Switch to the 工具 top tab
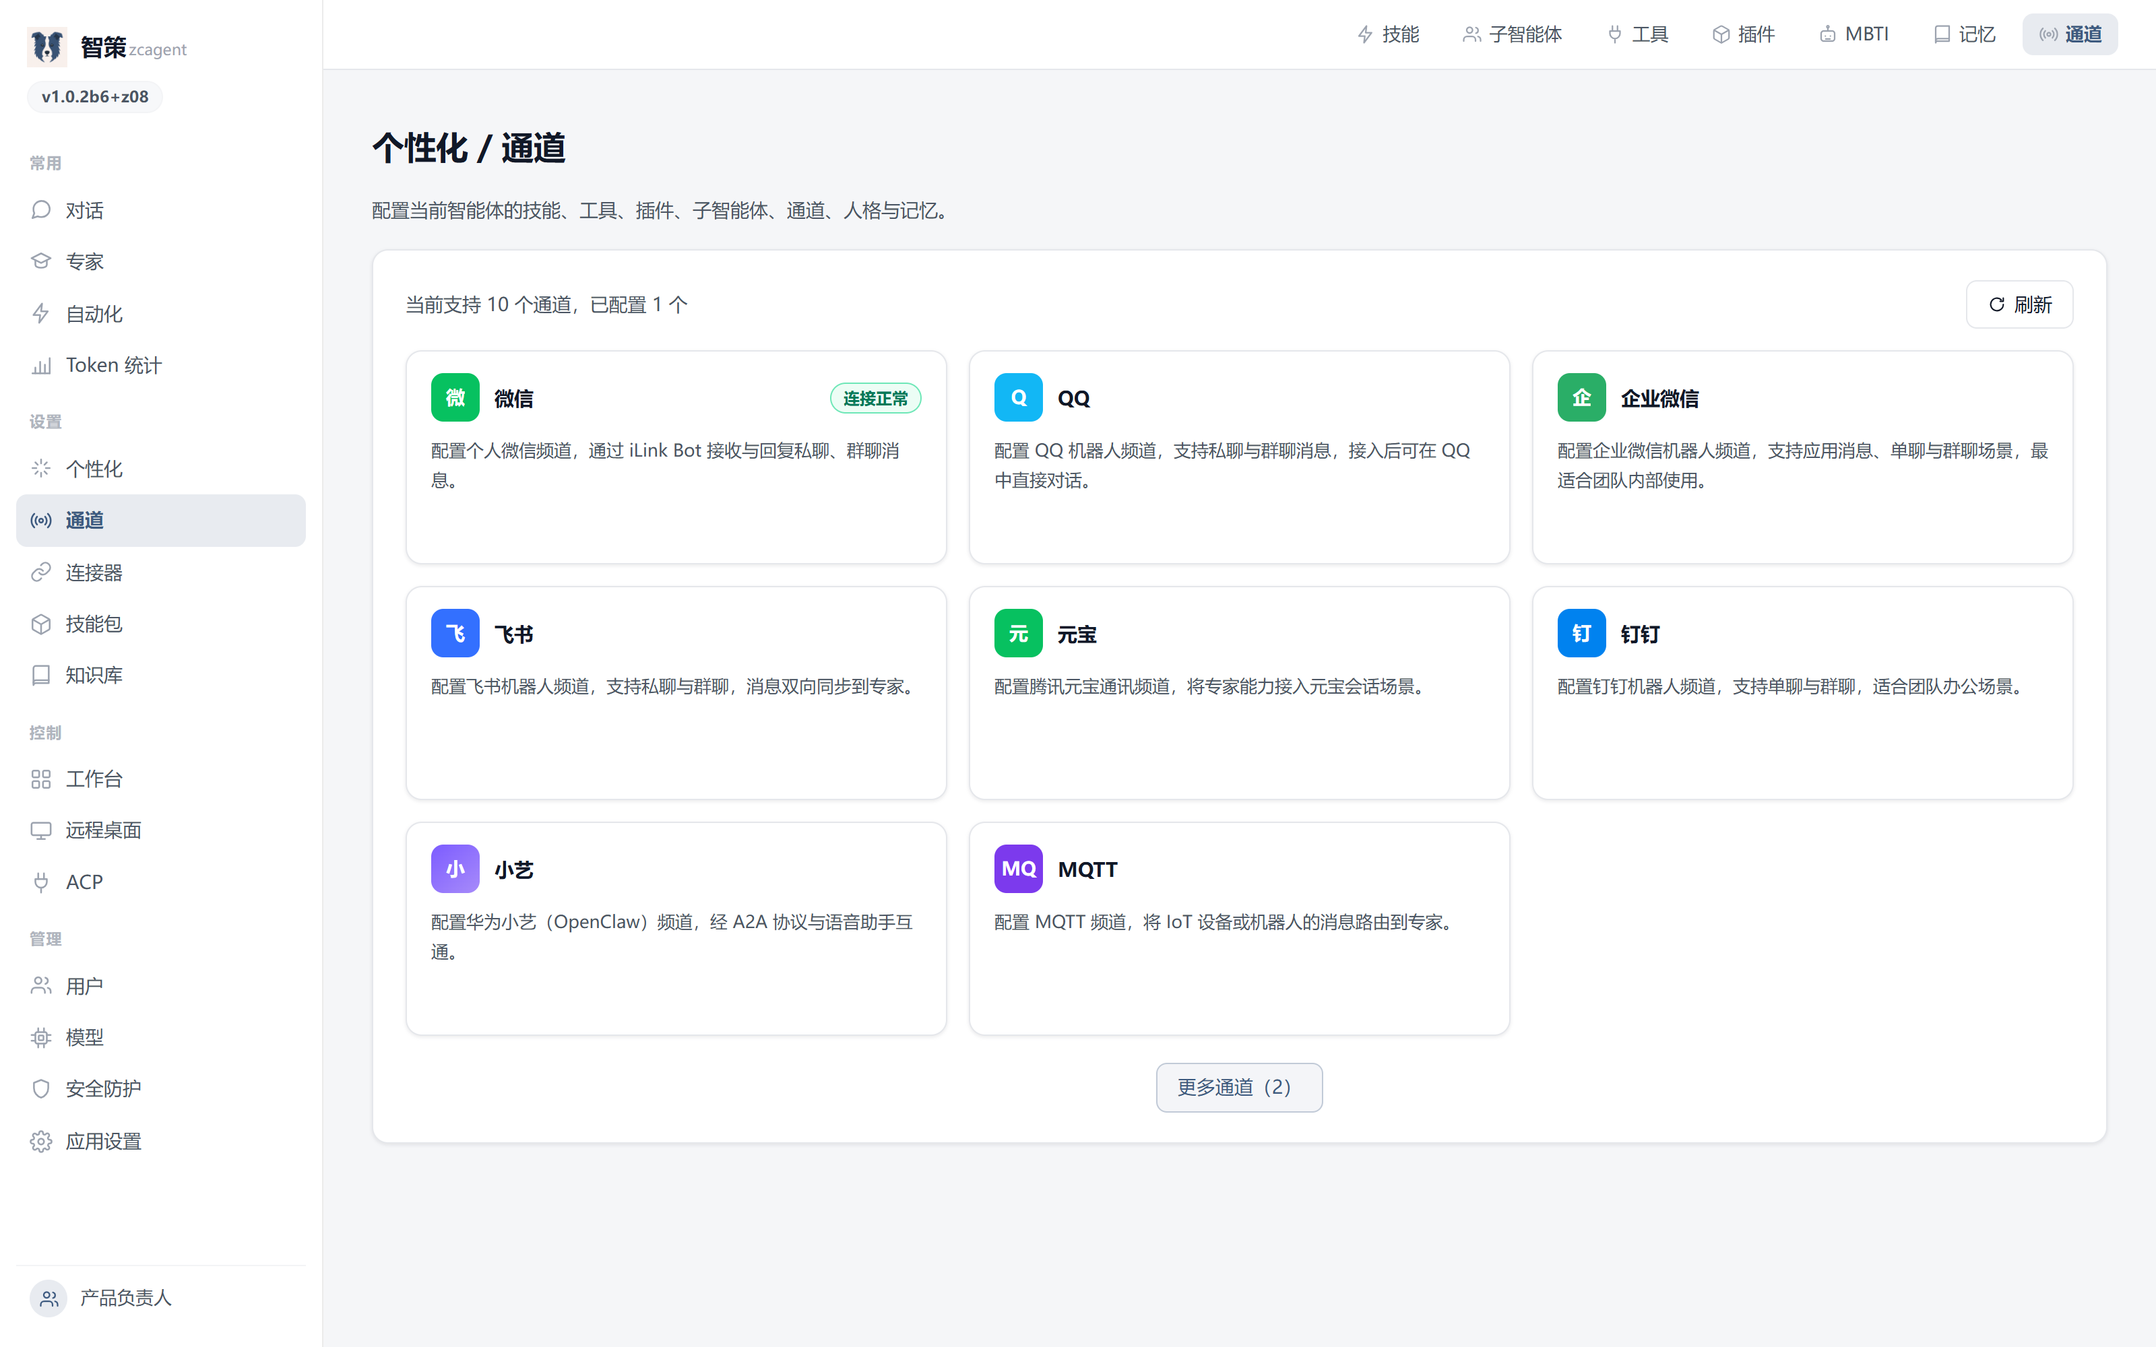The width and height of the screenshot is (2156, 1347). [x=1637, y=34]
